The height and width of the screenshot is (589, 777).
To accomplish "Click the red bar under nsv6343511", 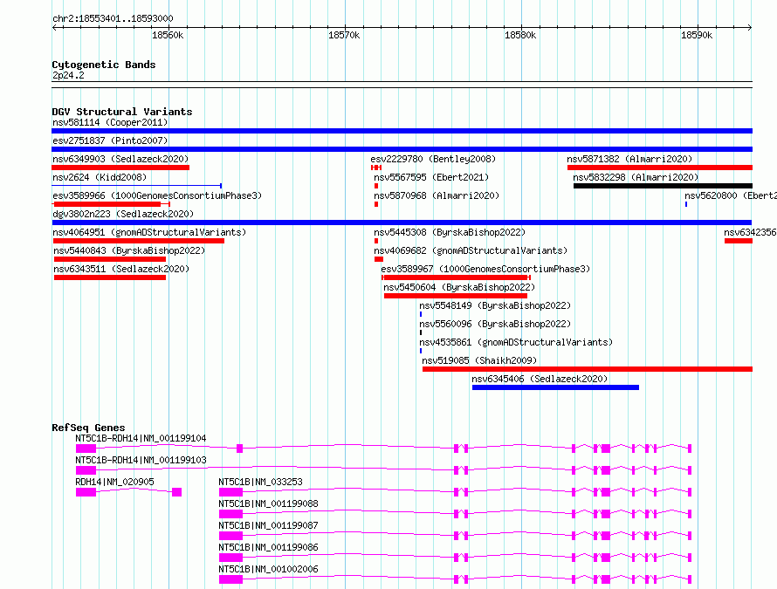I will (x=110, y=277).
